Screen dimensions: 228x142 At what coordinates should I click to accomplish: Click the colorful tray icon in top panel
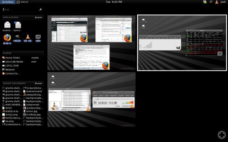[x=205, y=2]
